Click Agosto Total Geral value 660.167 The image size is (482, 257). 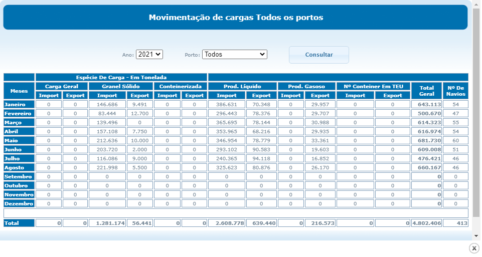click(x=427, y=168)
